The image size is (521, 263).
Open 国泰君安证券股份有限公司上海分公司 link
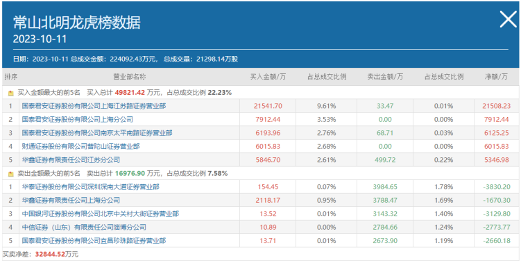[78, 120]
